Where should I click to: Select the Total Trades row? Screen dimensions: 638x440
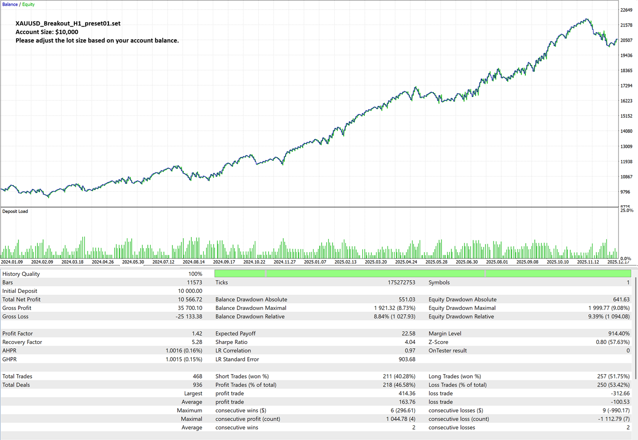click(102, 376)
